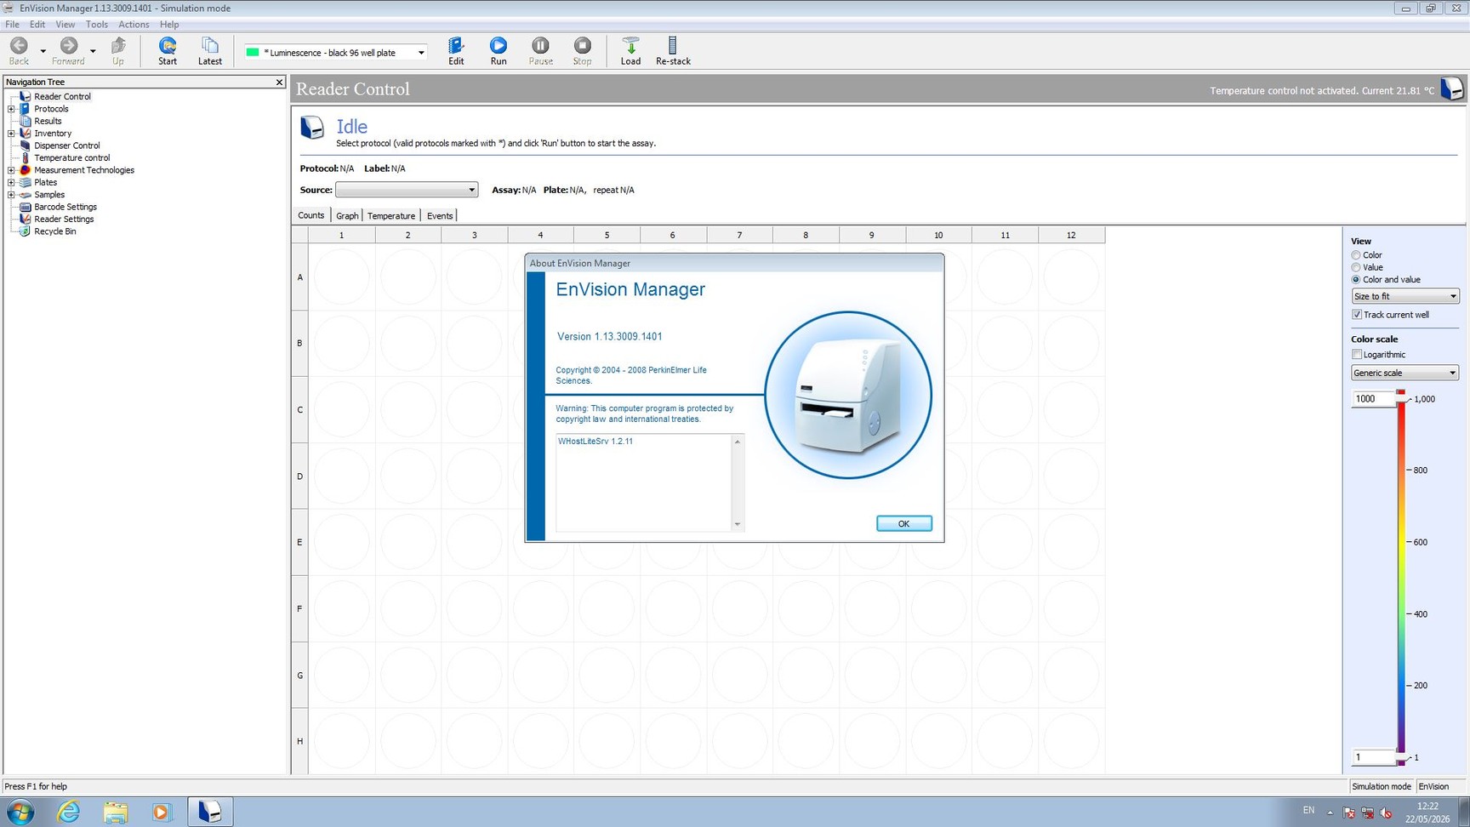
Task: Switch to the Temperature tab
Action: (x=391, y=216)
